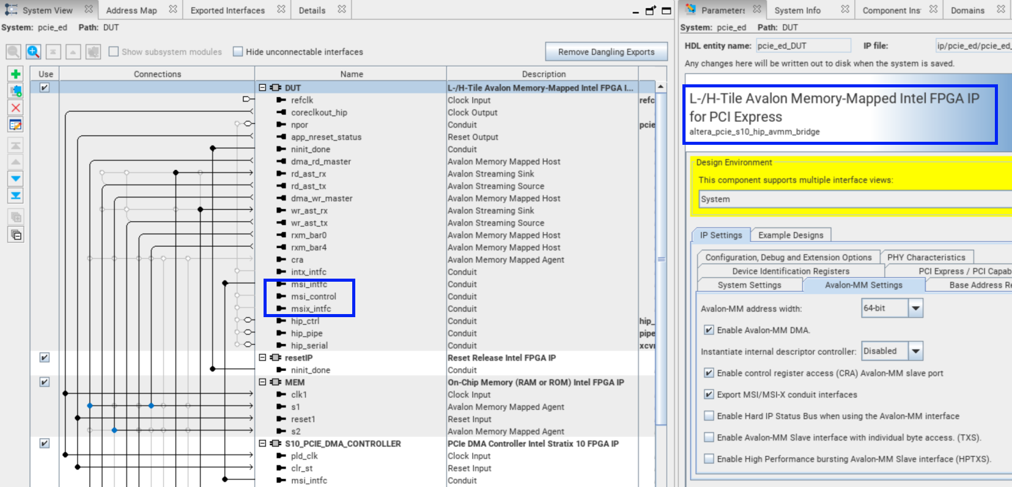Close the Address Map tab
The image size is (1012, 487).
click(x=173, y=10)
